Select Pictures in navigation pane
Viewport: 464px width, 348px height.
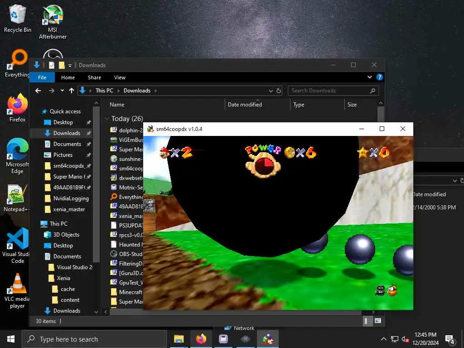[63, 155]
